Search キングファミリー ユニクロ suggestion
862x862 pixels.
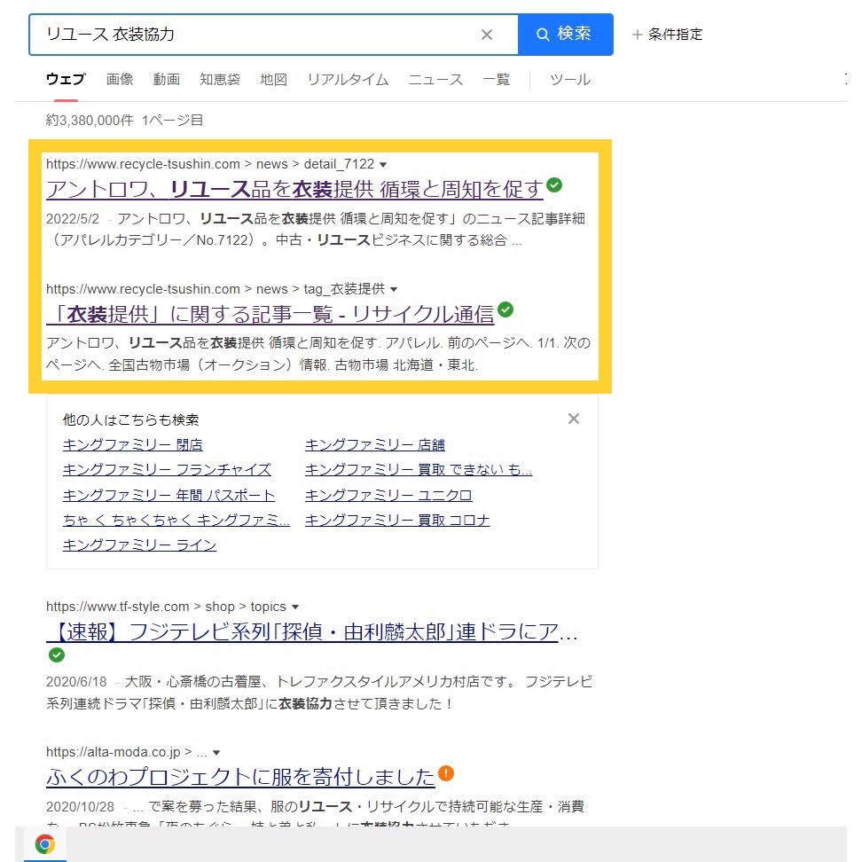click(x=388, y=496)
